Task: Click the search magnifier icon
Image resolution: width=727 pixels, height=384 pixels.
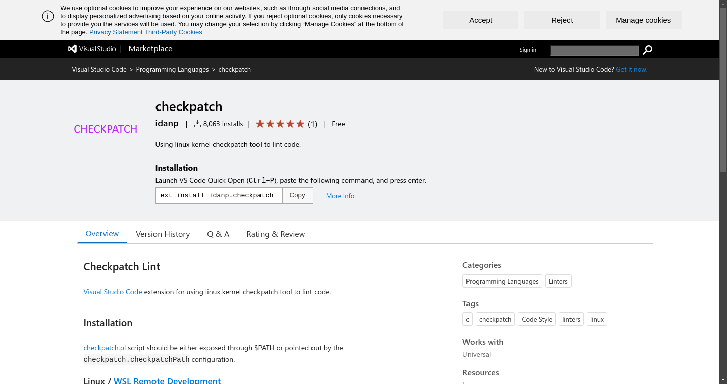Action: [648, 50]
